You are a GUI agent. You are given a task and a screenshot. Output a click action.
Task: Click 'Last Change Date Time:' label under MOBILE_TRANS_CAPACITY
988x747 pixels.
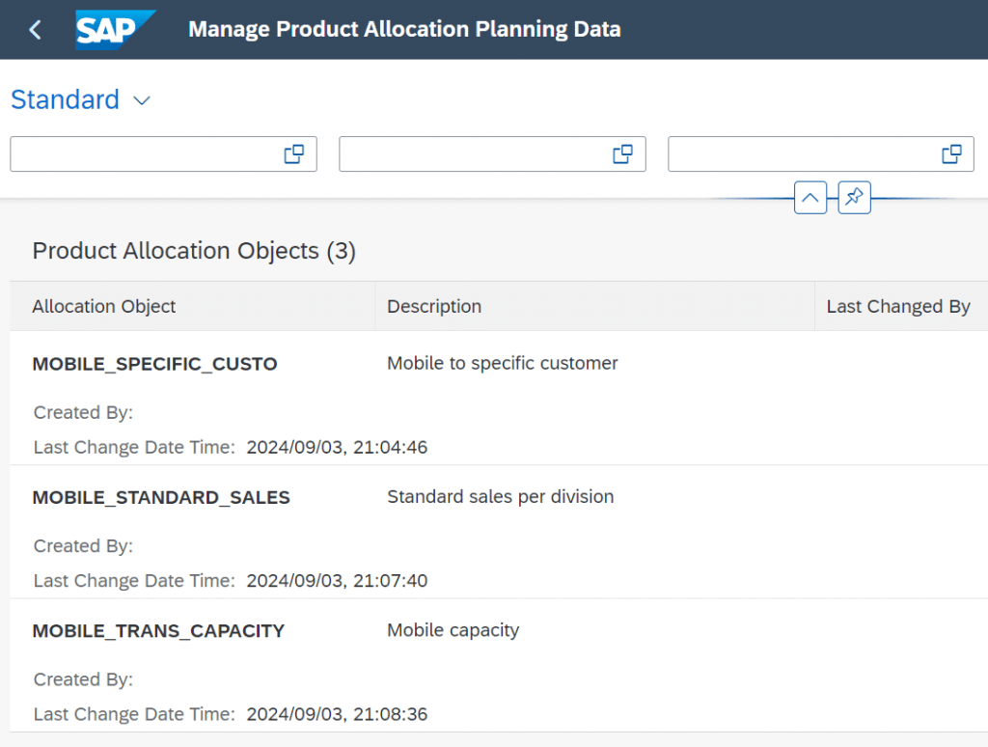[x=134, y=714]
